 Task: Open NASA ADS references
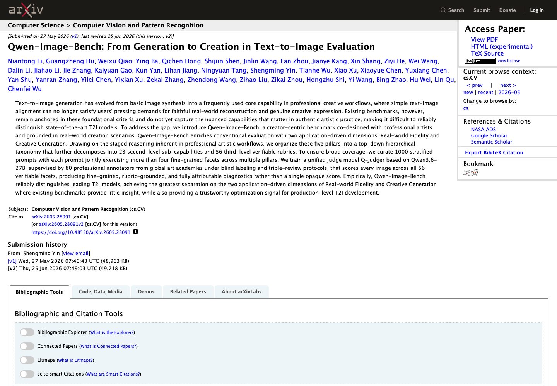pos(483,130)
